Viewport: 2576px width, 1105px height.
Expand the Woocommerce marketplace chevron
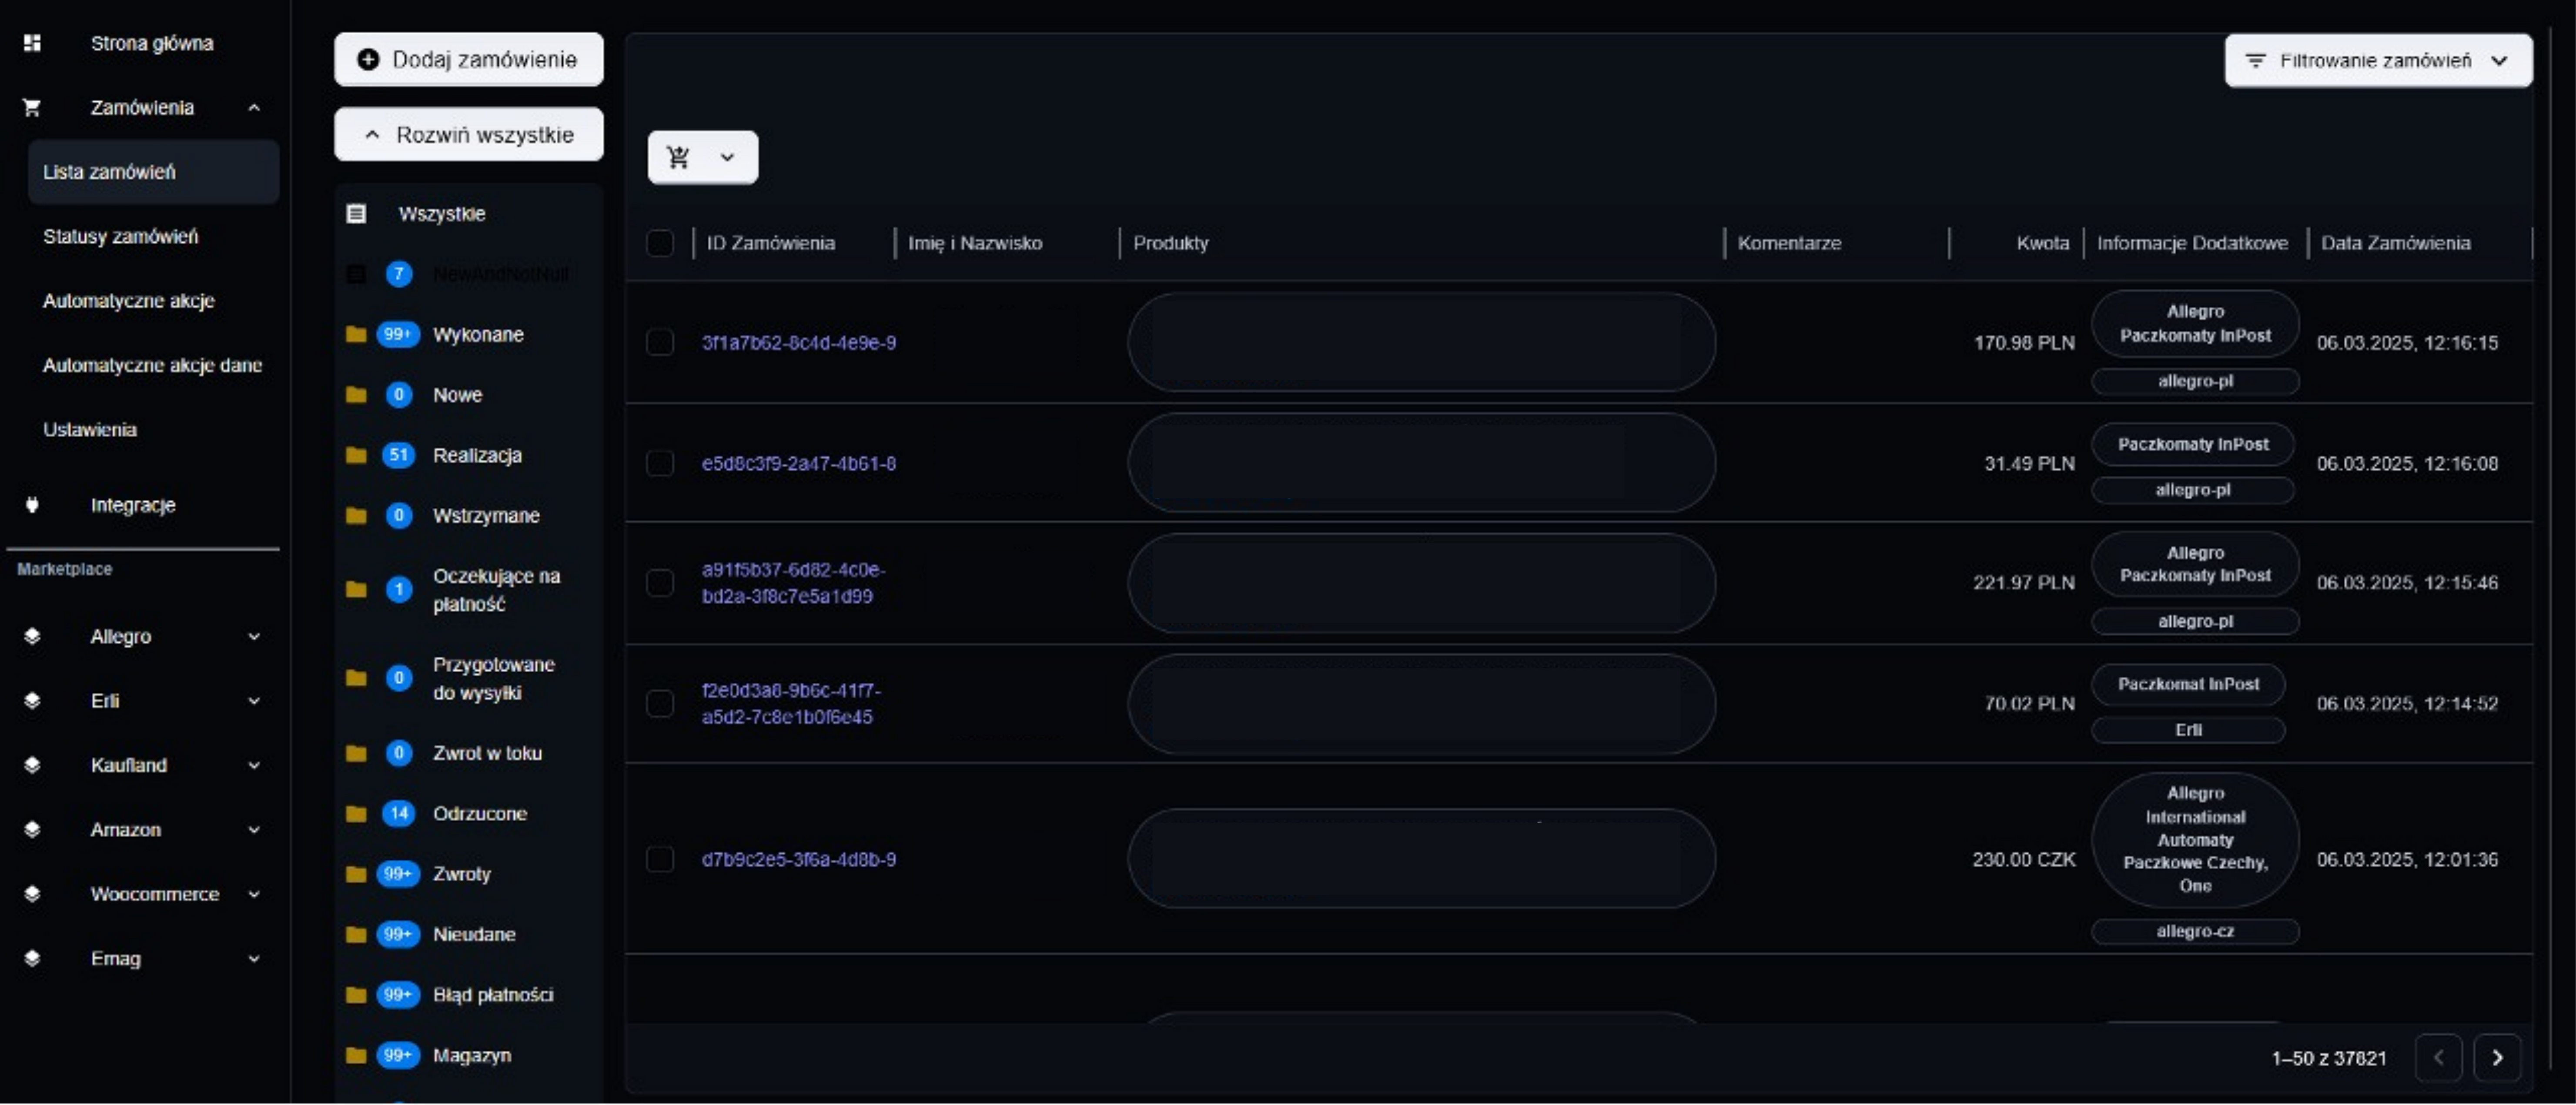tap(254, 894)
